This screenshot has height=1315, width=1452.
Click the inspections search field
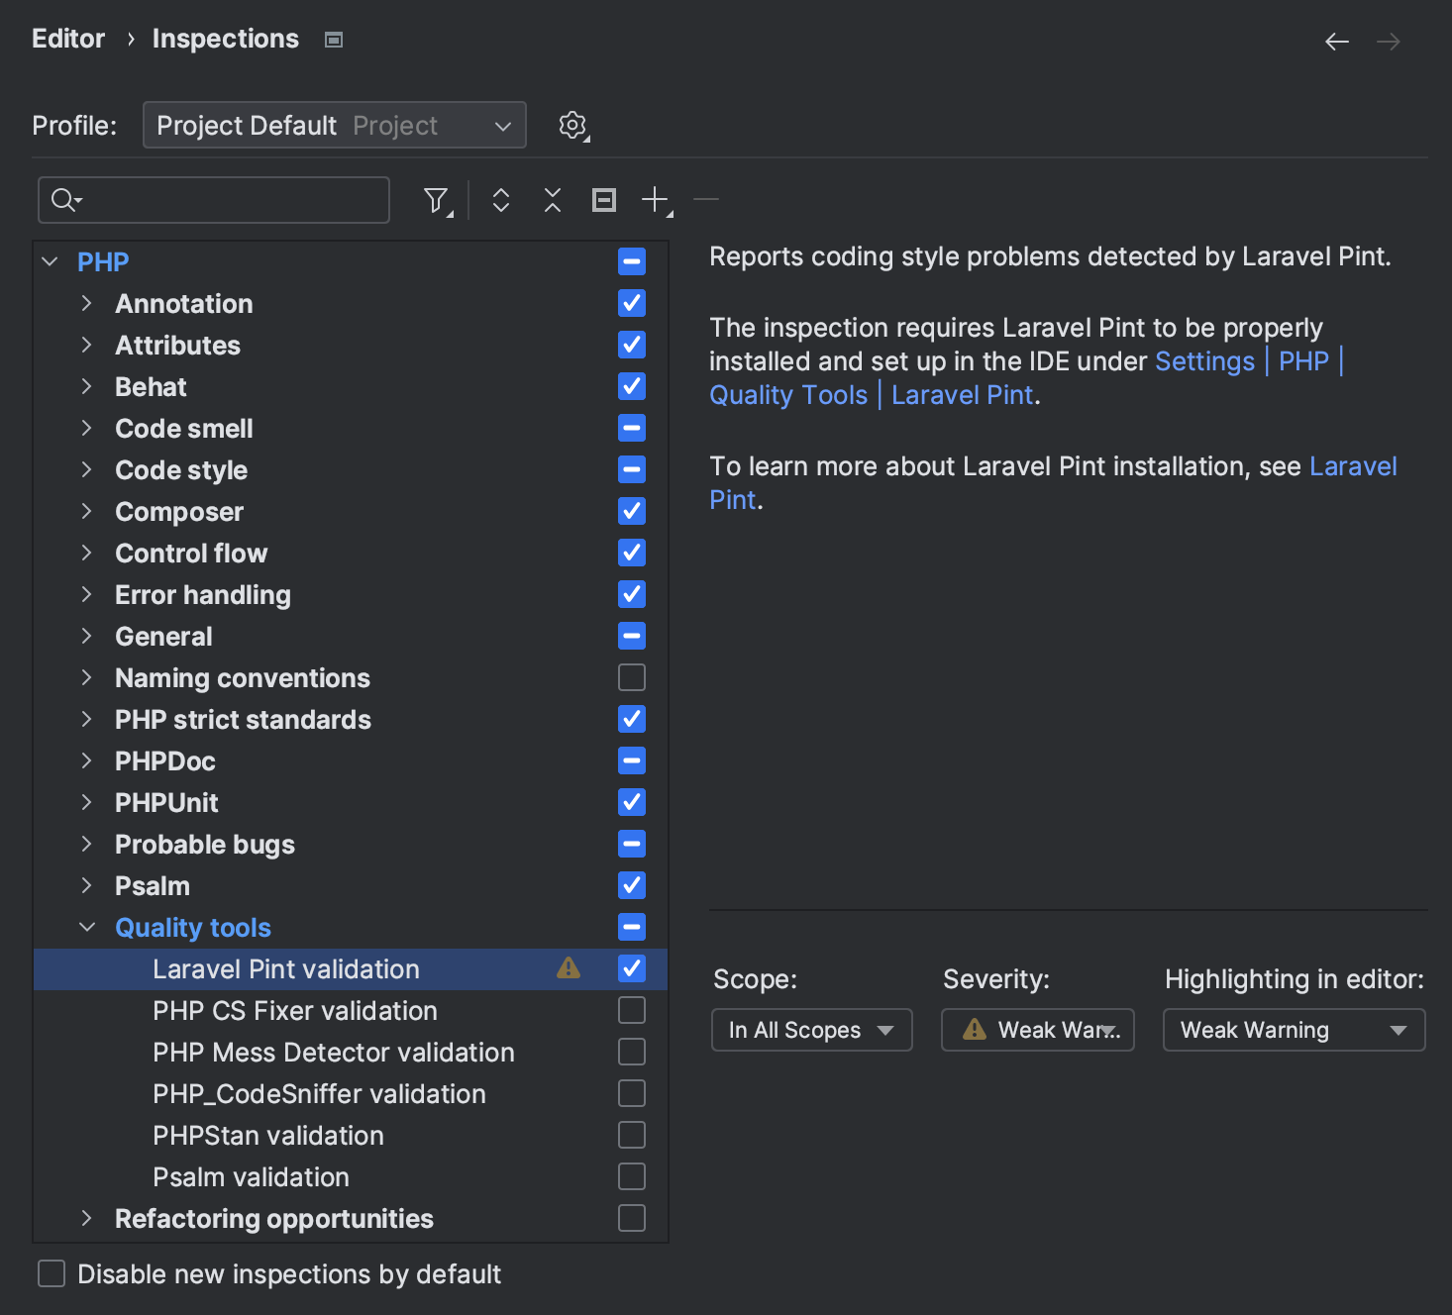coord(228,200)
